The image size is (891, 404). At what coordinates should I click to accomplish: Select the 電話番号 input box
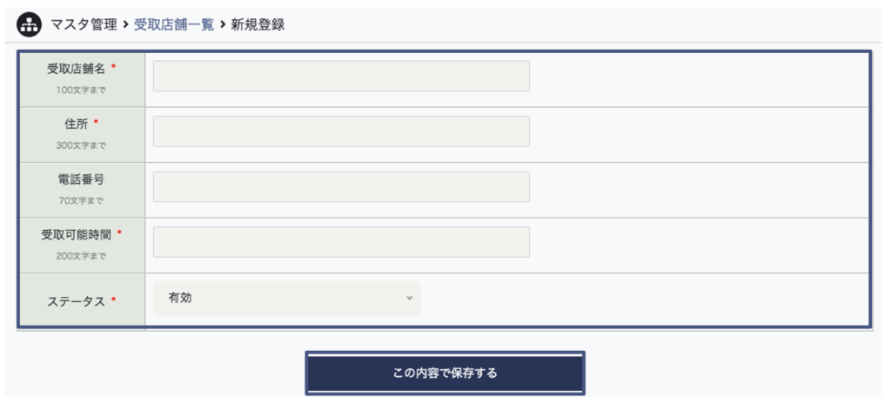341,186
